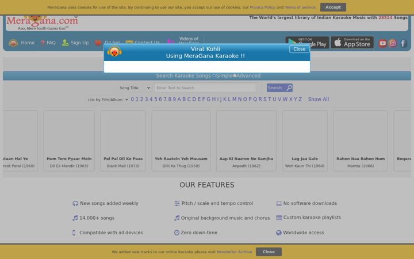The height and width of the screenshot is (259, 414).
Task: Click the Enter Text to Search field
Action: click(x=205, y=87)
